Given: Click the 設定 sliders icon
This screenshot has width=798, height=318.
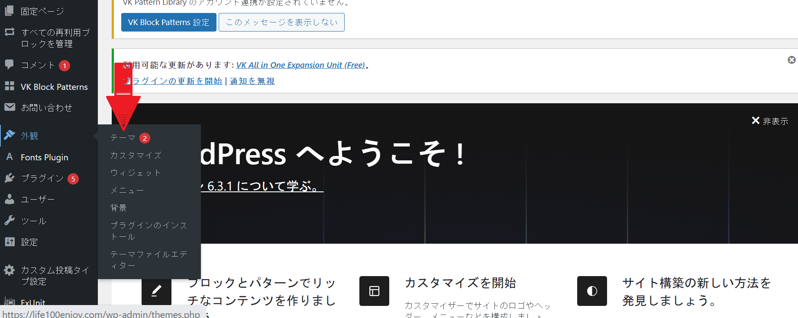Looking at the screenshot, I should pyautogui.click(x=10, y=242).
